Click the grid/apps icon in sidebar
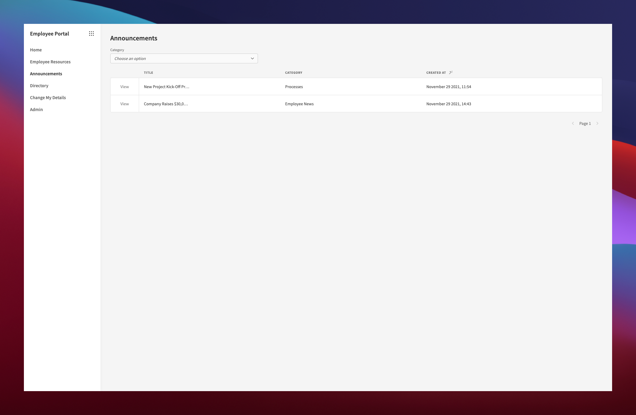The image size is (636, 415). 91,33
